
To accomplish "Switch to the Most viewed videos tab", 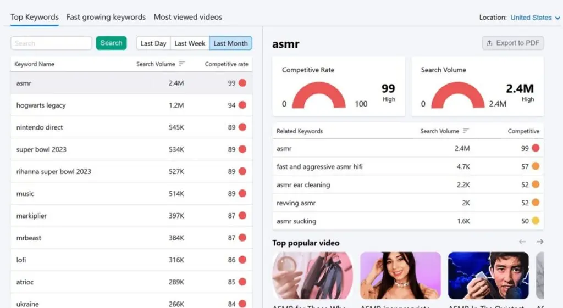I will point(188,17).
